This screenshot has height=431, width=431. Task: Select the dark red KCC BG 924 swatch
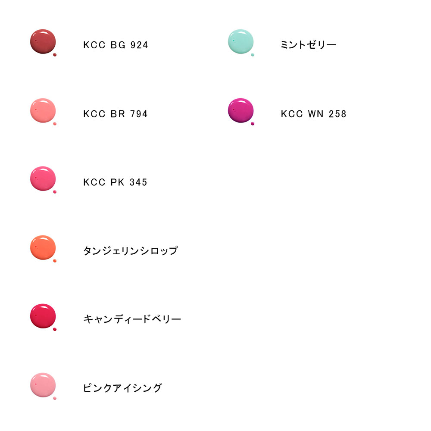pos(43,41)
